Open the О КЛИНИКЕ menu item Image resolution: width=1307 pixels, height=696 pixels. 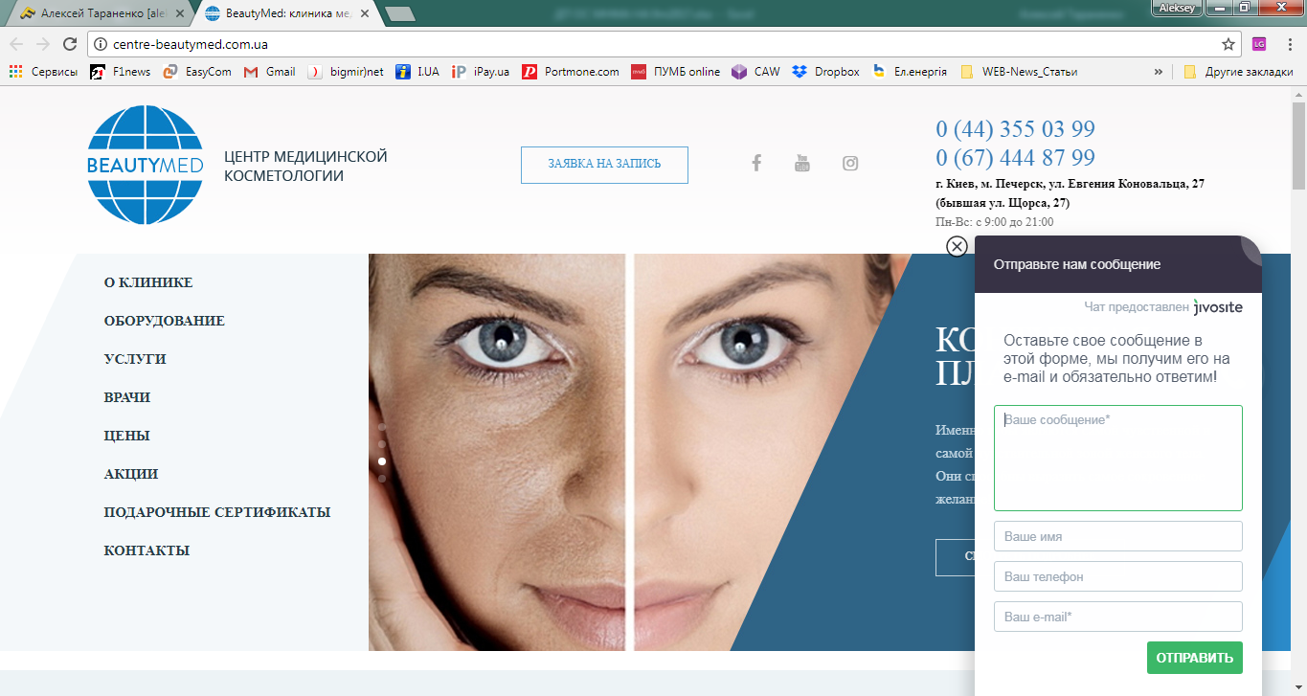point(148,282)
